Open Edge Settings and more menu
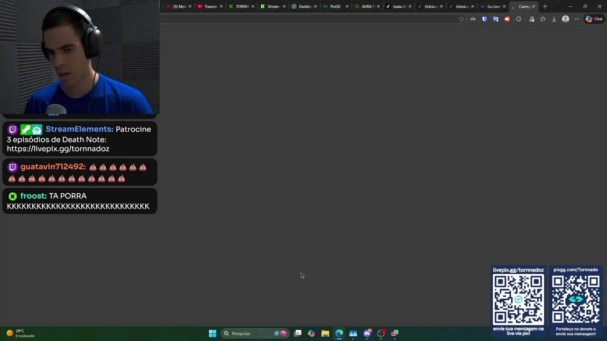The height and width of the screenshot is (341, 607). (x=577, y=19)
